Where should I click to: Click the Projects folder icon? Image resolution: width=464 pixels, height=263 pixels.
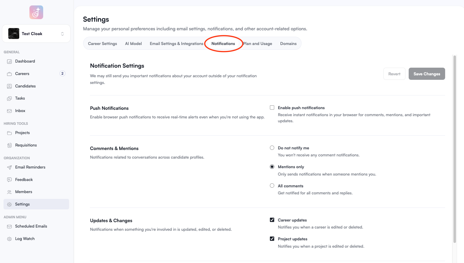tap(9, 133)
